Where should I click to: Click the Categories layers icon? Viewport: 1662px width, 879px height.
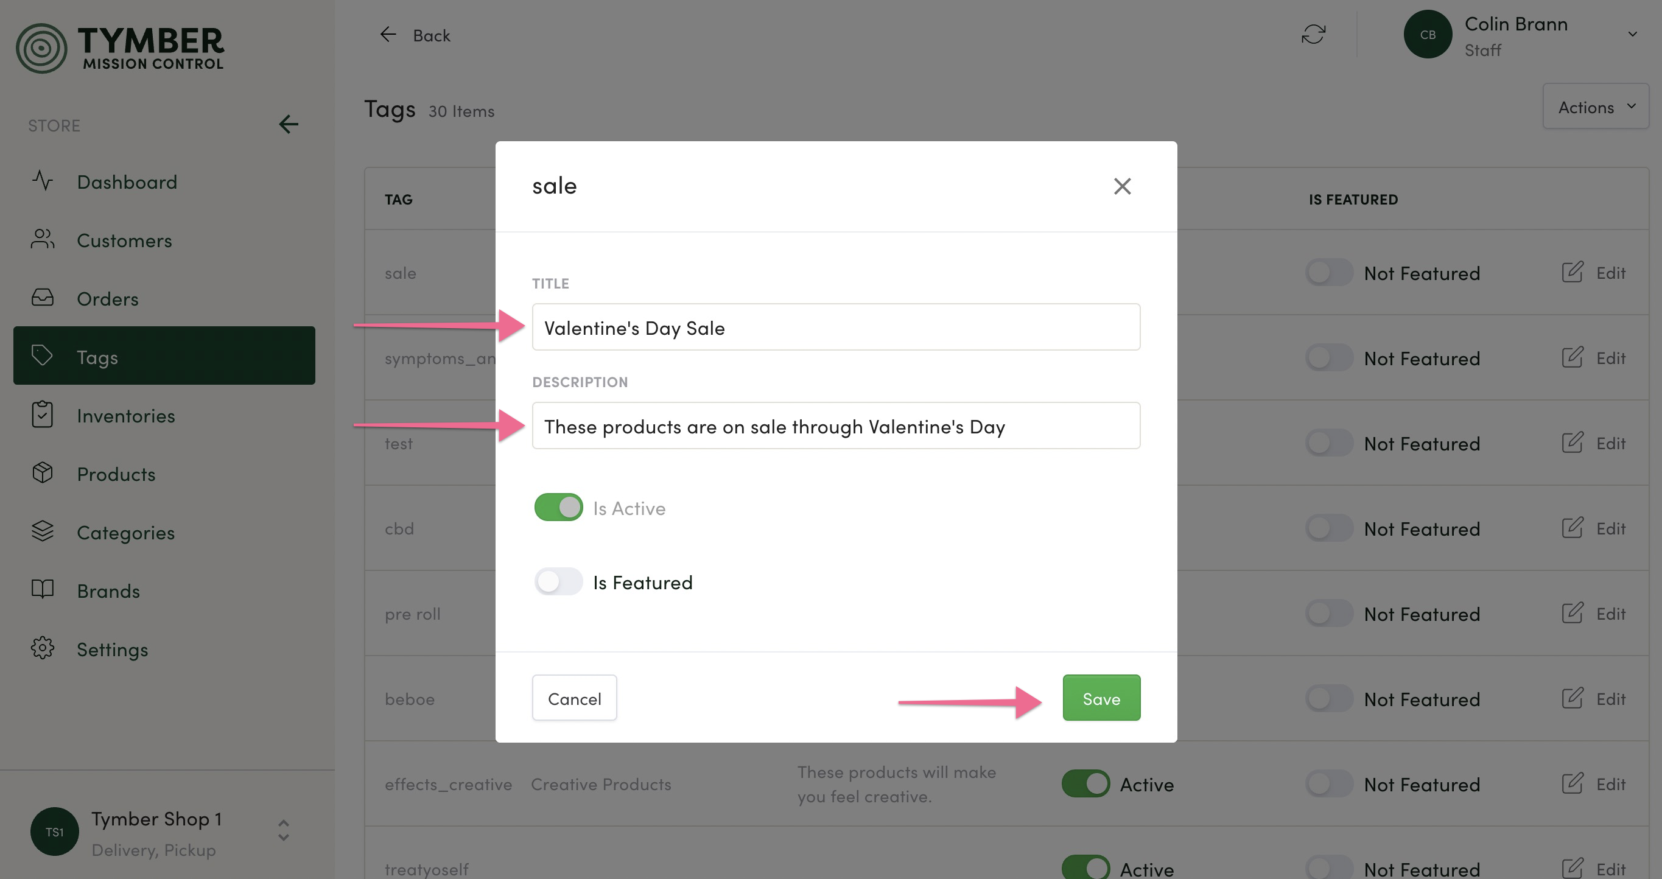43,531
